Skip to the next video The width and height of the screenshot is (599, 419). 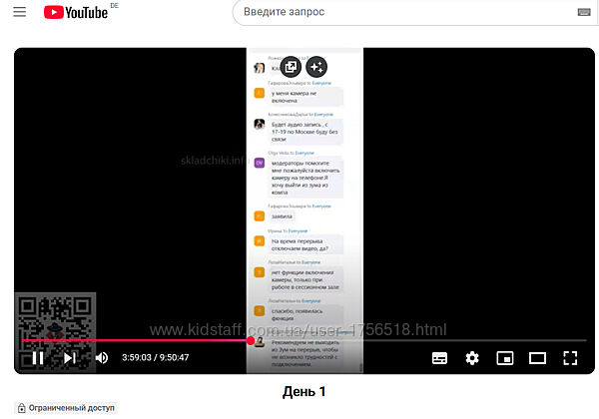(x=70, y=357)
